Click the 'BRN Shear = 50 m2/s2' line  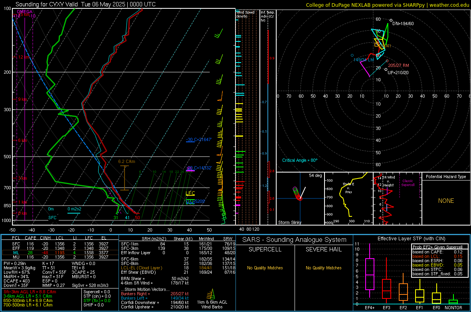pyautogui.click(x=154, y=279)
